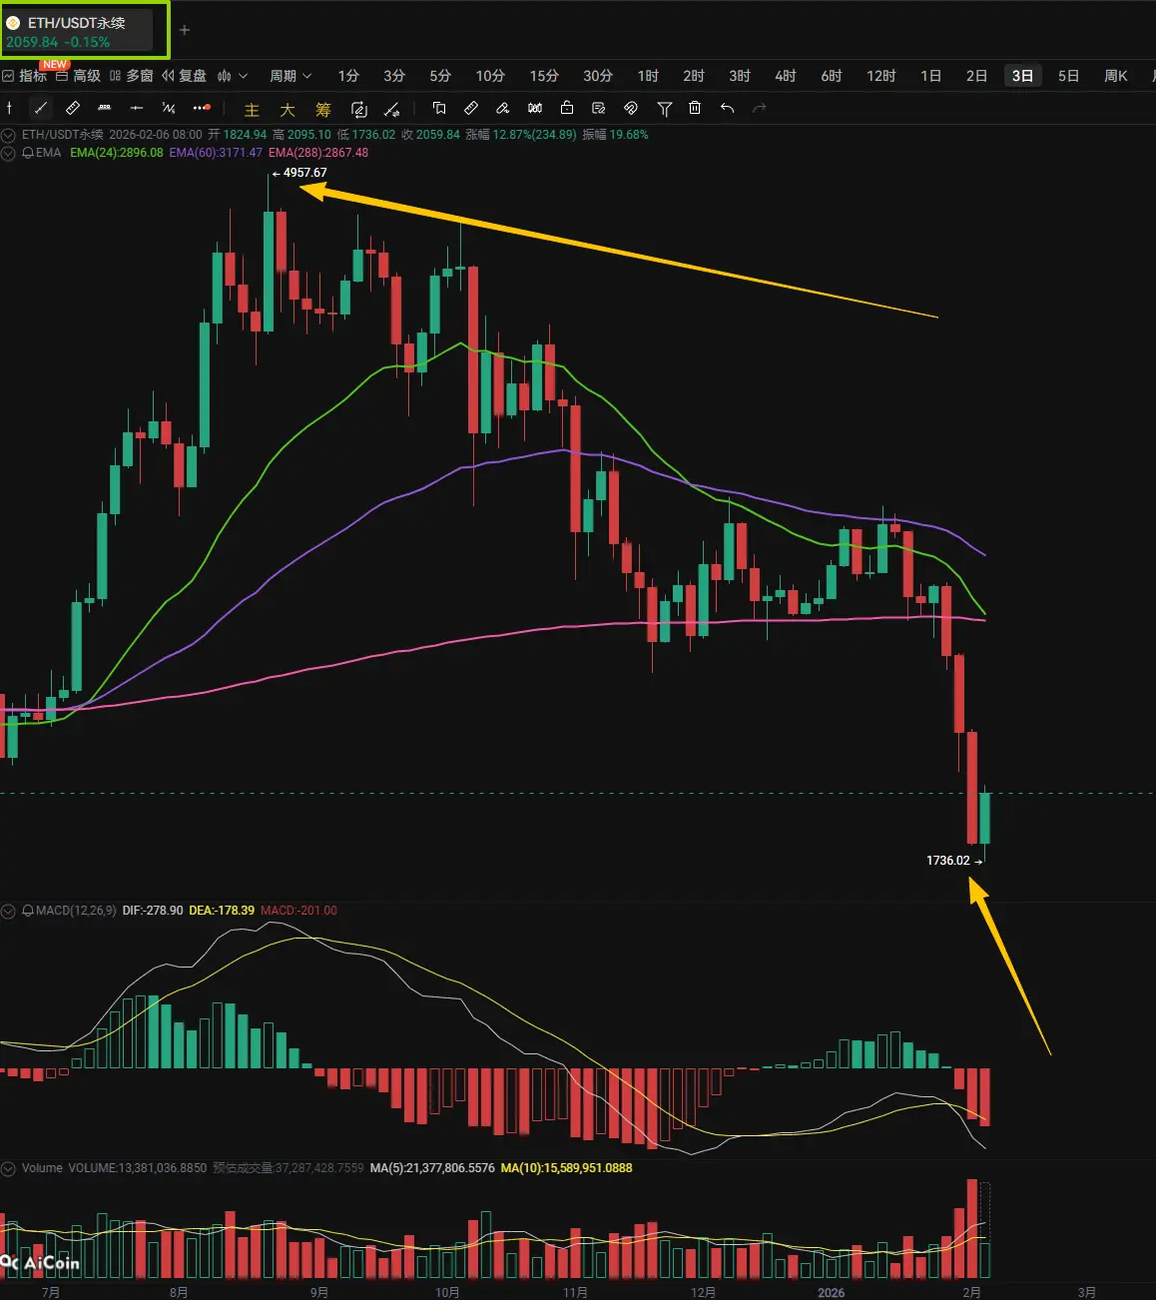Click the 4957.67 high price label
This screenshot has height=1300, width=1156.
(x=304, y=173)
